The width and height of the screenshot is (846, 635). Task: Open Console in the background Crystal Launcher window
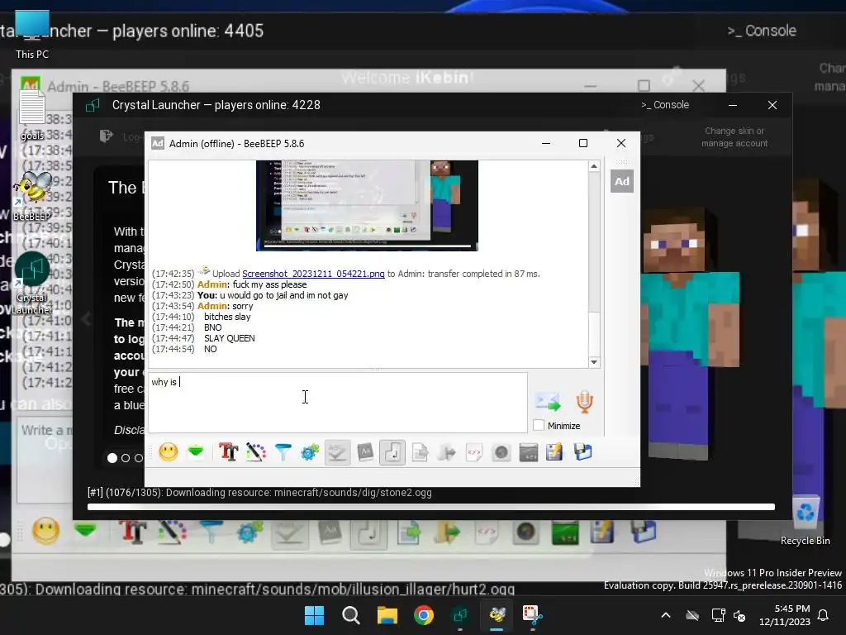[x=762, y=31]
